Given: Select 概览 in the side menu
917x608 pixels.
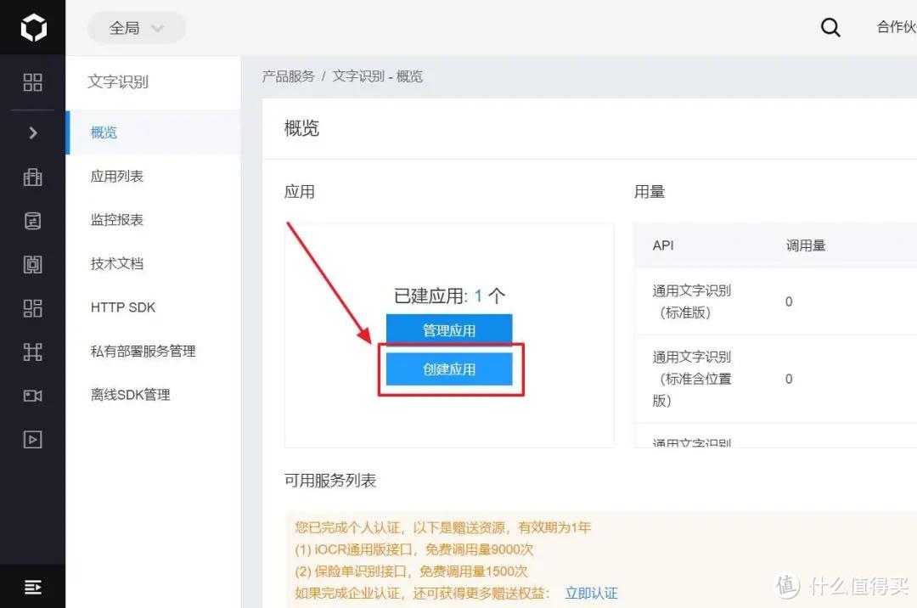Looking at the screenshot, I should pyautogui.click(x=153, y=132).
